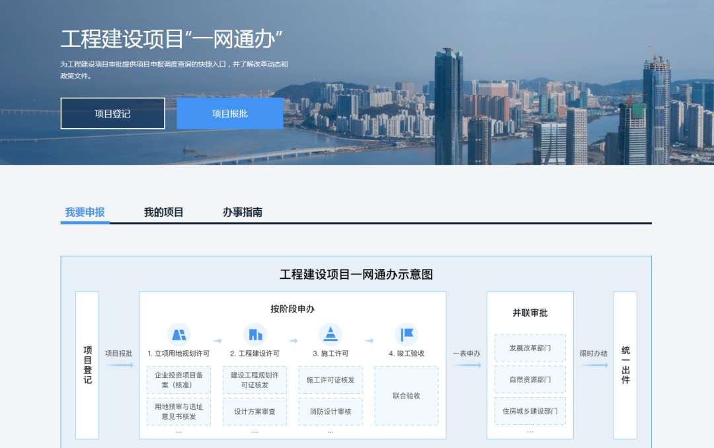
Task: Select the 住房城乡建设部门 box
Action: click(530, 411)
